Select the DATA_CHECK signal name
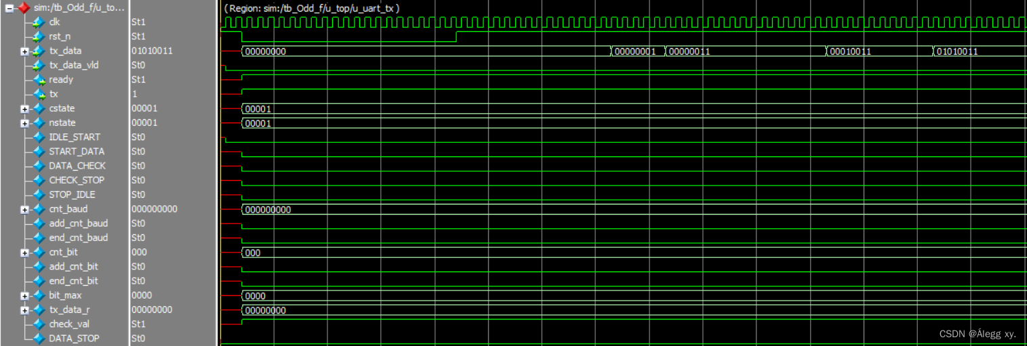This screenshot has width=1027, height=346. click(77, 166)
